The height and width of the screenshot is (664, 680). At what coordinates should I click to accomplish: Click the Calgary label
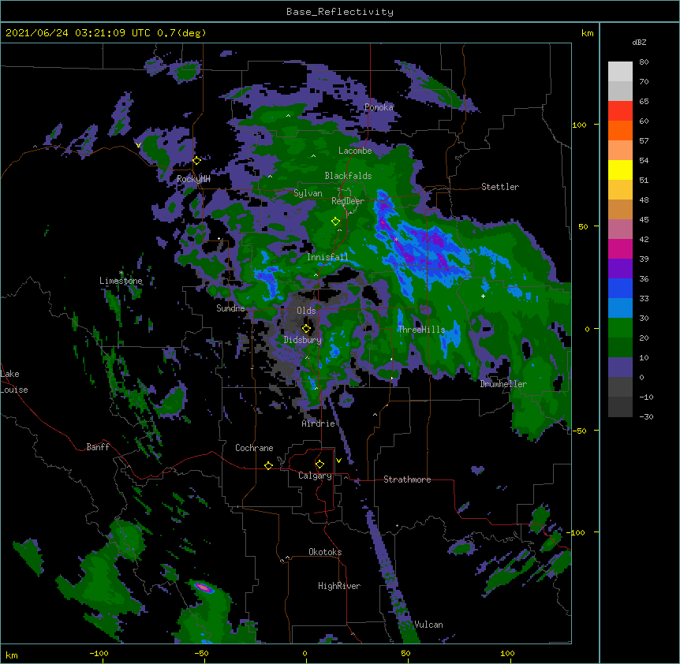[x=315, y=476]
